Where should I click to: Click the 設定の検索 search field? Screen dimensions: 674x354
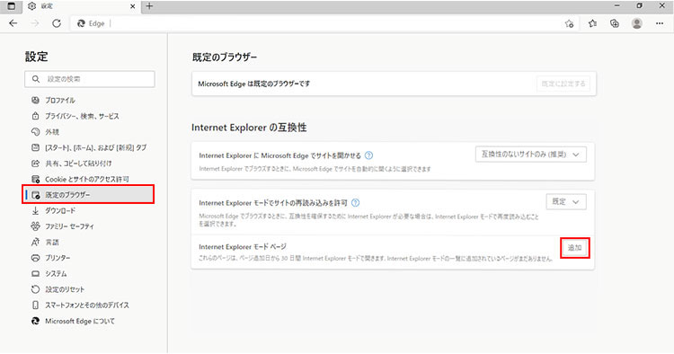pos(89,79)
